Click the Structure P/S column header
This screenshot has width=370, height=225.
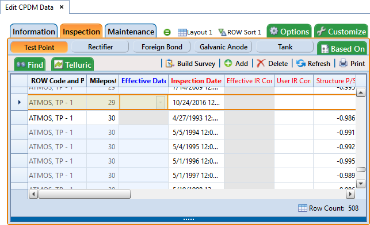[x=334, y=81]
